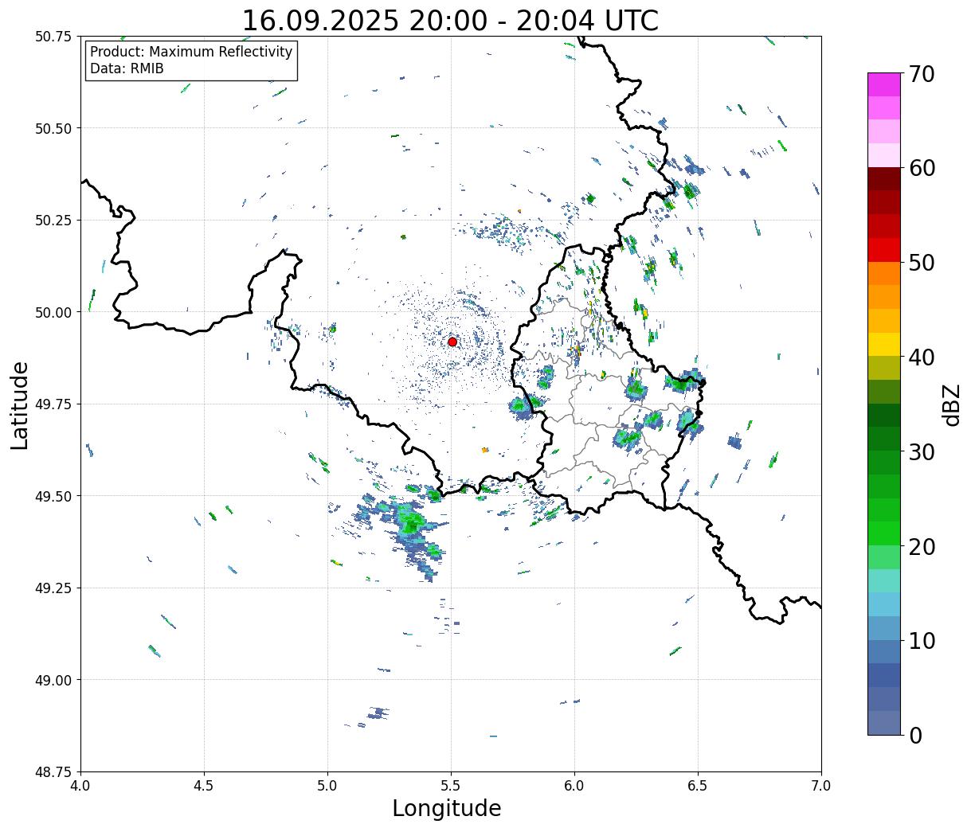This screenshot has height=828, width=971.
Task: Click the latitude tick label 49.50
Action: pyautogui.click(x=53, y=496)
